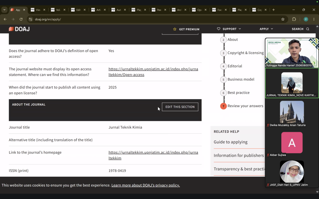The image size is (319, 199).
Task: Click the DOAJ logo
Action: coord(19,29)
